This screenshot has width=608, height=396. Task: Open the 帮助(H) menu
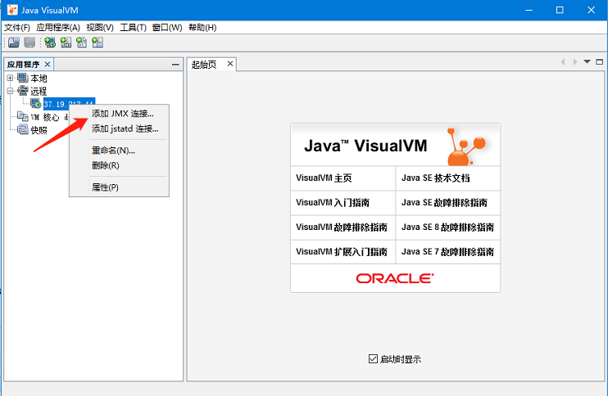click(x=202, y=28)
